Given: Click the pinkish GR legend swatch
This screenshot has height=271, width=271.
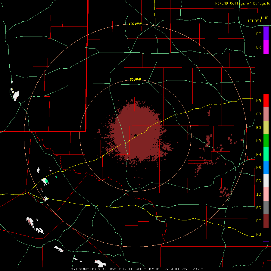Looking at the screenshot, I should coord(266,114).
